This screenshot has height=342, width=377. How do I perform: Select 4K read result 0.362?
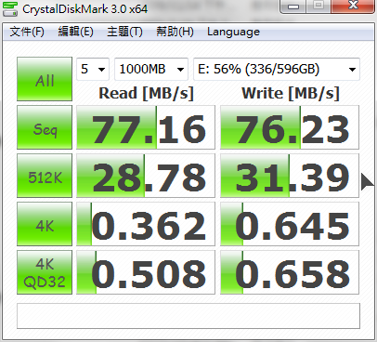point(146,224)
